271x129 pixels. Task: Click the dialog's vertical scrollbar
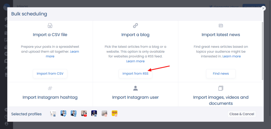pos(263,51)
